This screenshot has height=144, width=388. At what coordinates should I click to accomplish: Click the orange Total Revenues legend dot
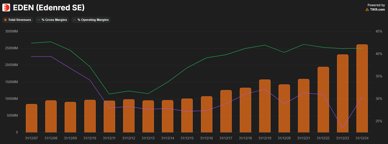pos(5,20)
